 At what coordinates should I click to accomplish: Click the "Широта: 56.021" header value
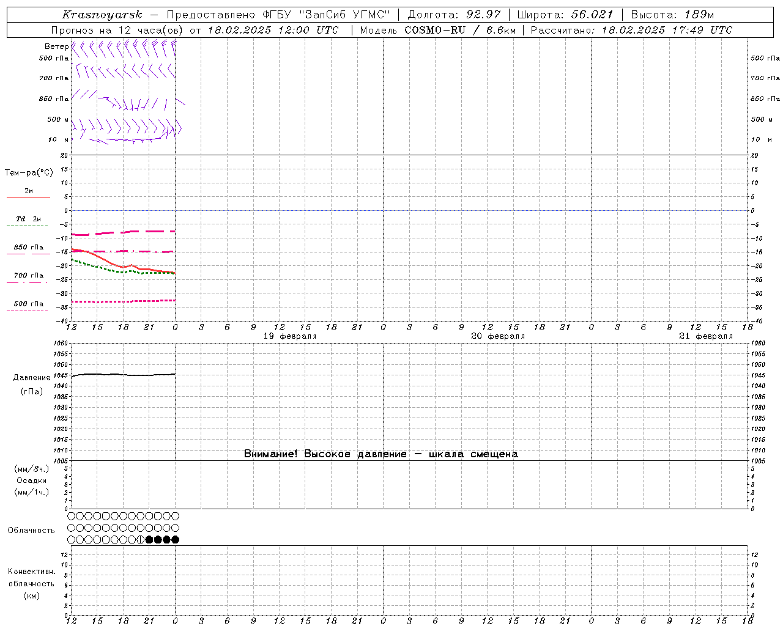point(565,15)
